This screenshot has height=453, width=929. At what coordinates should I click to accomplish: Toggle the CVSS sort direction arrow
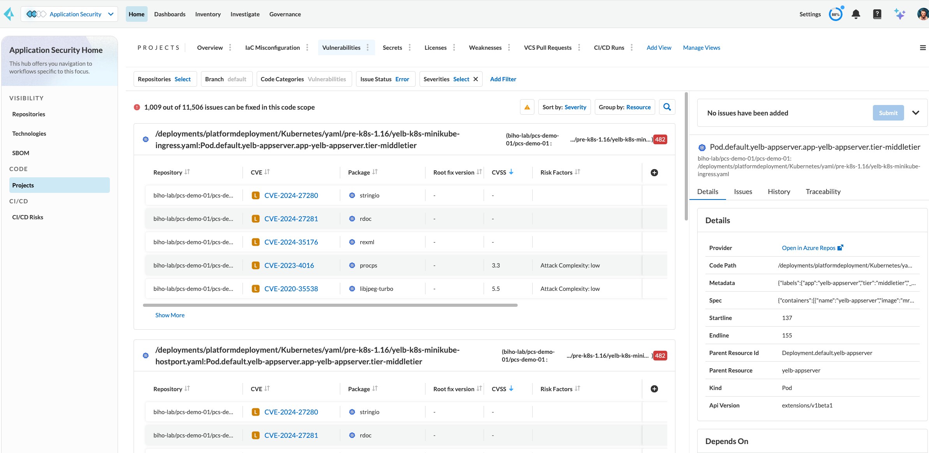(x=511, y=171)
